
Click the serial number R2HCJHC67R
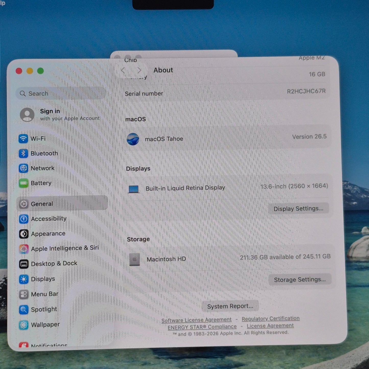306,91
